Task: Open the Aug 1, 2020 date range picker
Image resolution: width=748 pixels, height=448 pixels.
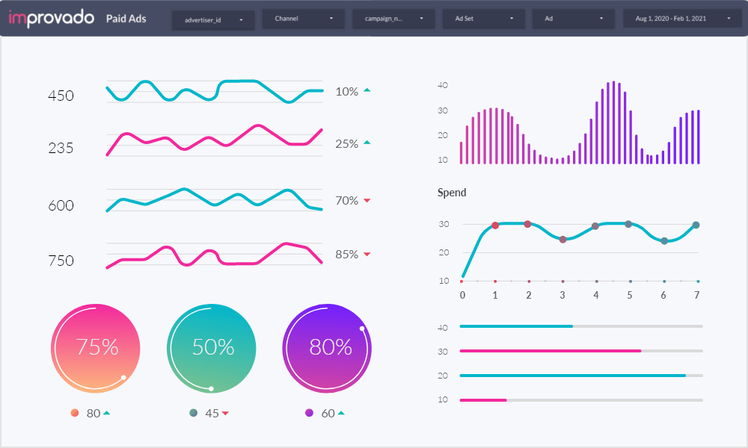Action: (681, 19)
